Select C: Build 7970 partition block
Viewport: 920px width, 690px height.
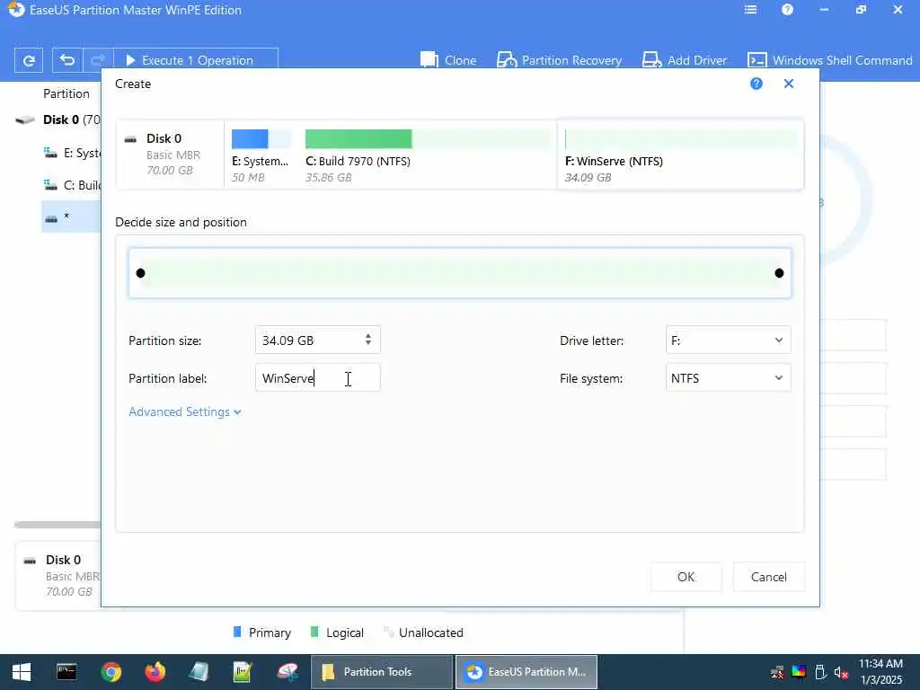click(x=428, y=155)
